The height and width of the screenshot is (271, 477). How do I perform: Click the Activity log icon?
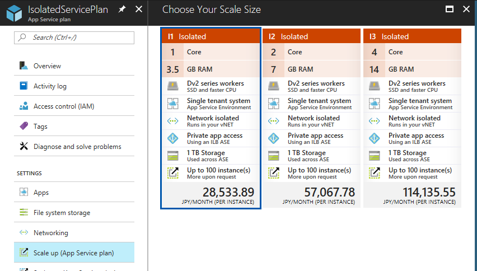pyautogui.click(x=24, y=86)
